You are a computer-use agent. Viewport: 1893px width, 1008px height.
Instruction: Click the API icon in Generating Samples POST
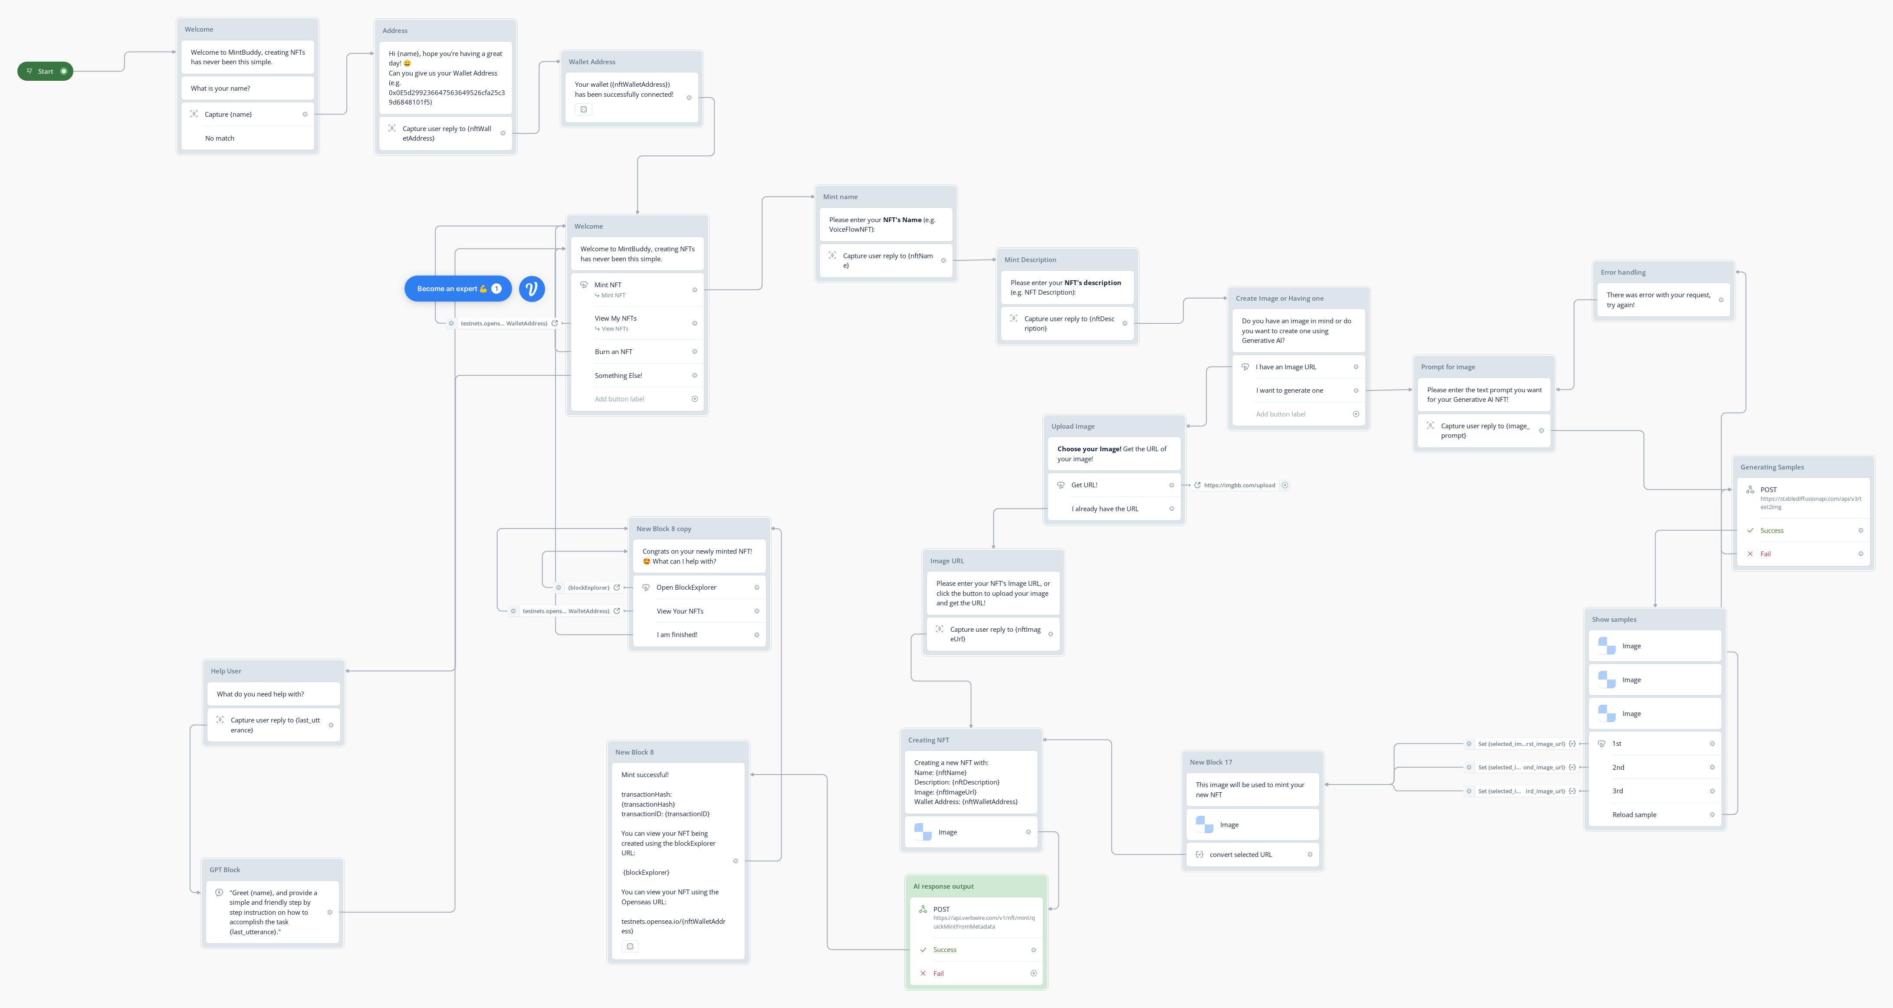[1750, 490]
